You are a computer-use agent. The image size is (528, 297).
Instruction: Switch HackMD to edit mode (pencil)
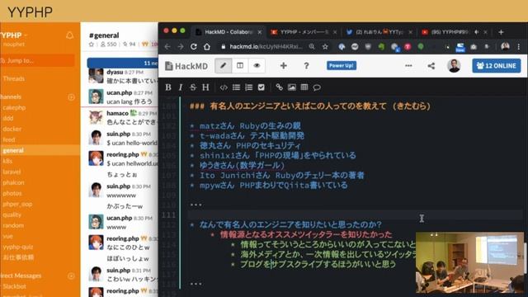pos(224,66)
